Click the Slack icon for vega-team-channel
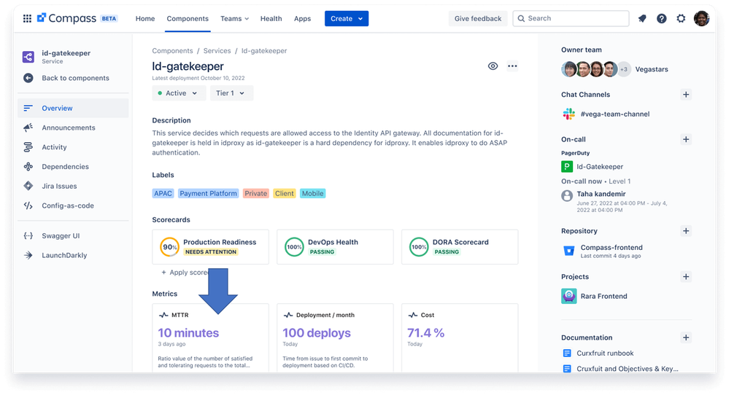This screenshot has width=729, height=395. pyautogui.click(x=568, y=114)
